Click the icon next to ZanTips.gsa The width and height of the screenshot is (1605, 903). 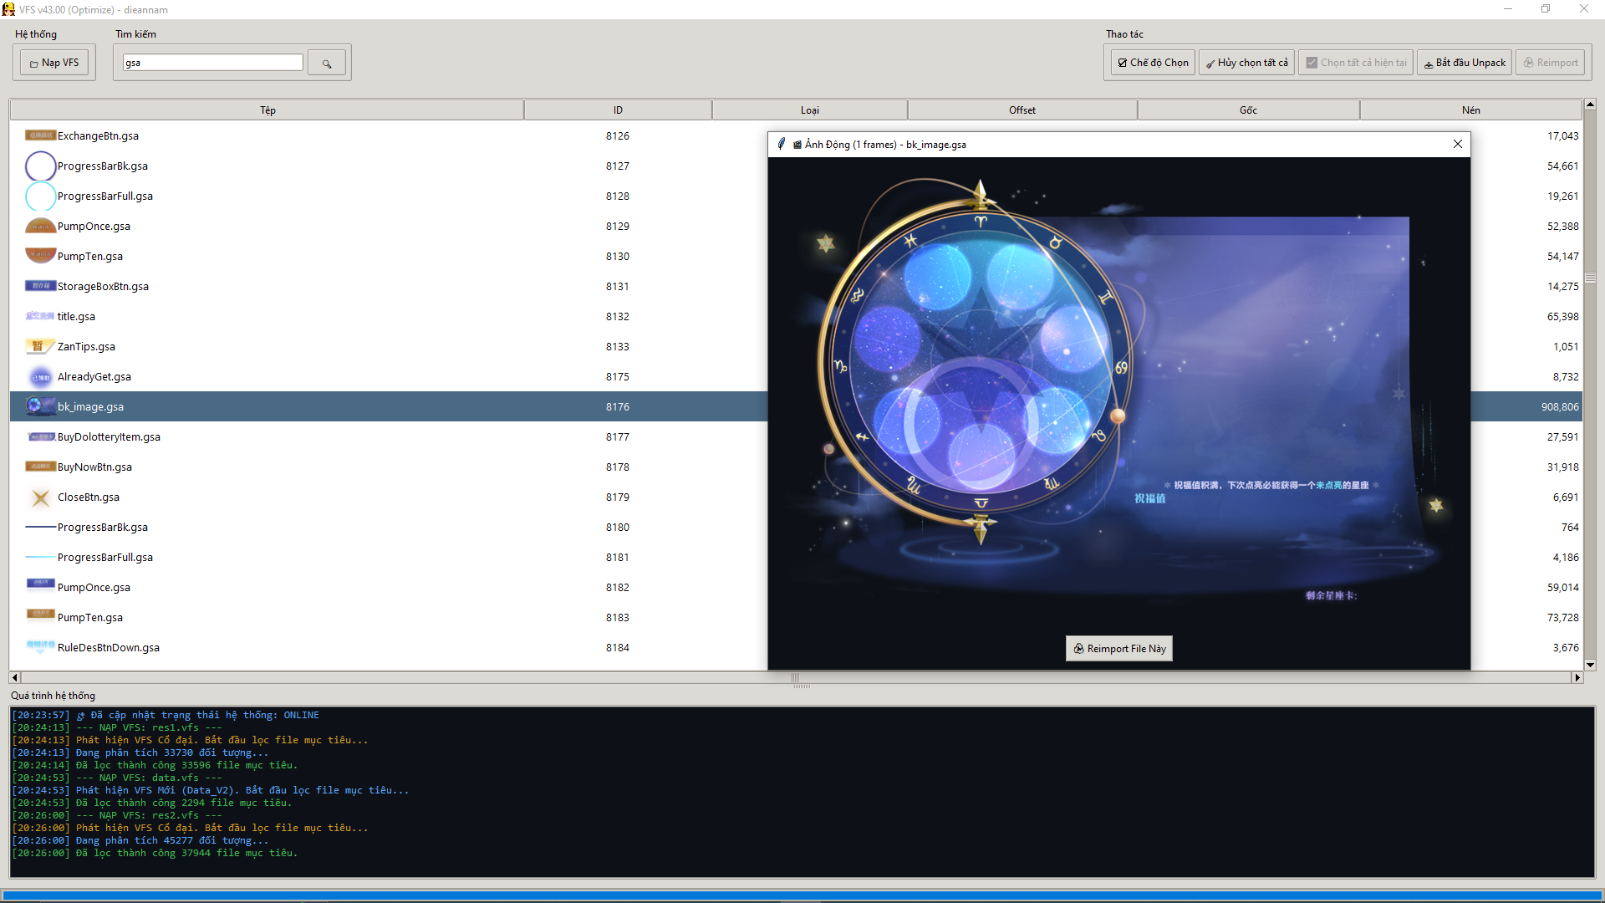(40, 346)
